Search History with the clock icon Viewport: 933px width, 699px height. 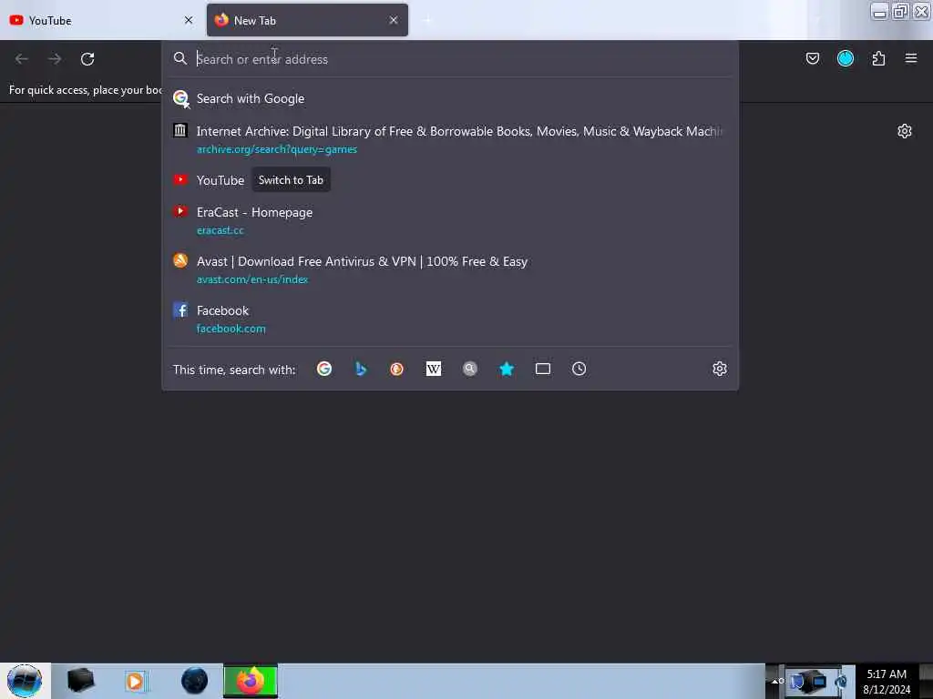pyautogui.click(x=579, y=370)
